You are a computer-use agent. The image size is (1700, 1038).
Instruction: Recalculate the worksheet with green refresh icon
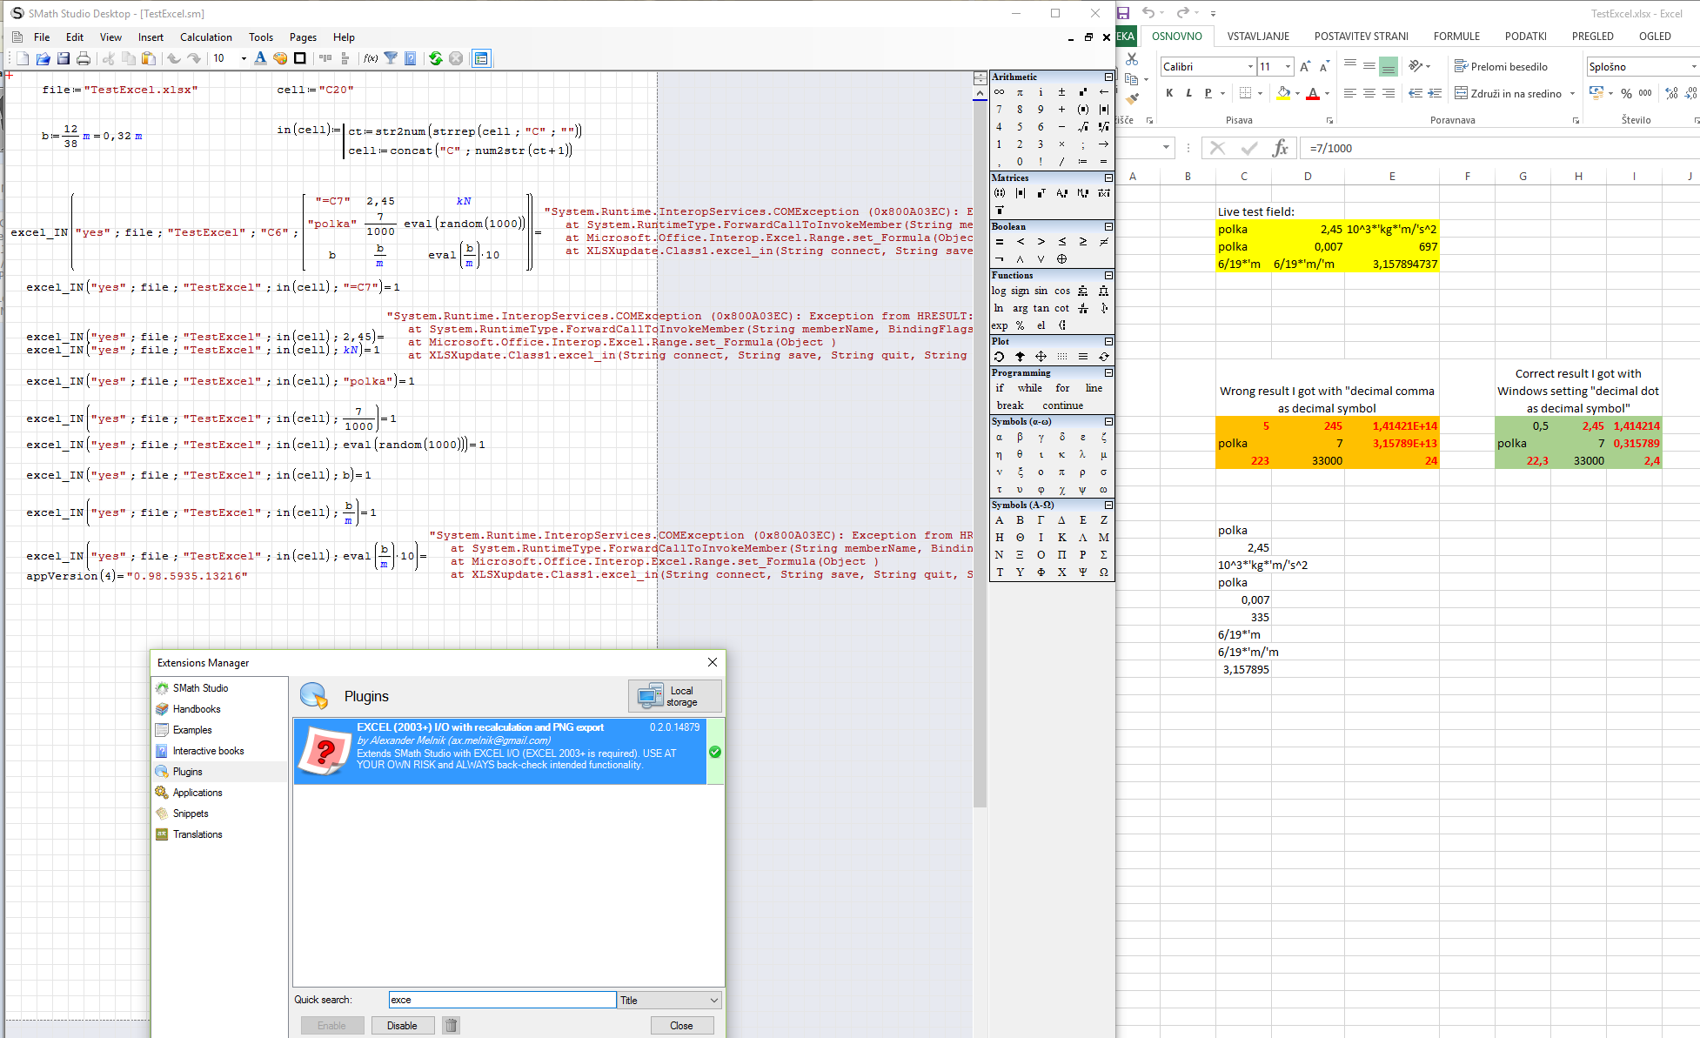click(x=435, y=58)
